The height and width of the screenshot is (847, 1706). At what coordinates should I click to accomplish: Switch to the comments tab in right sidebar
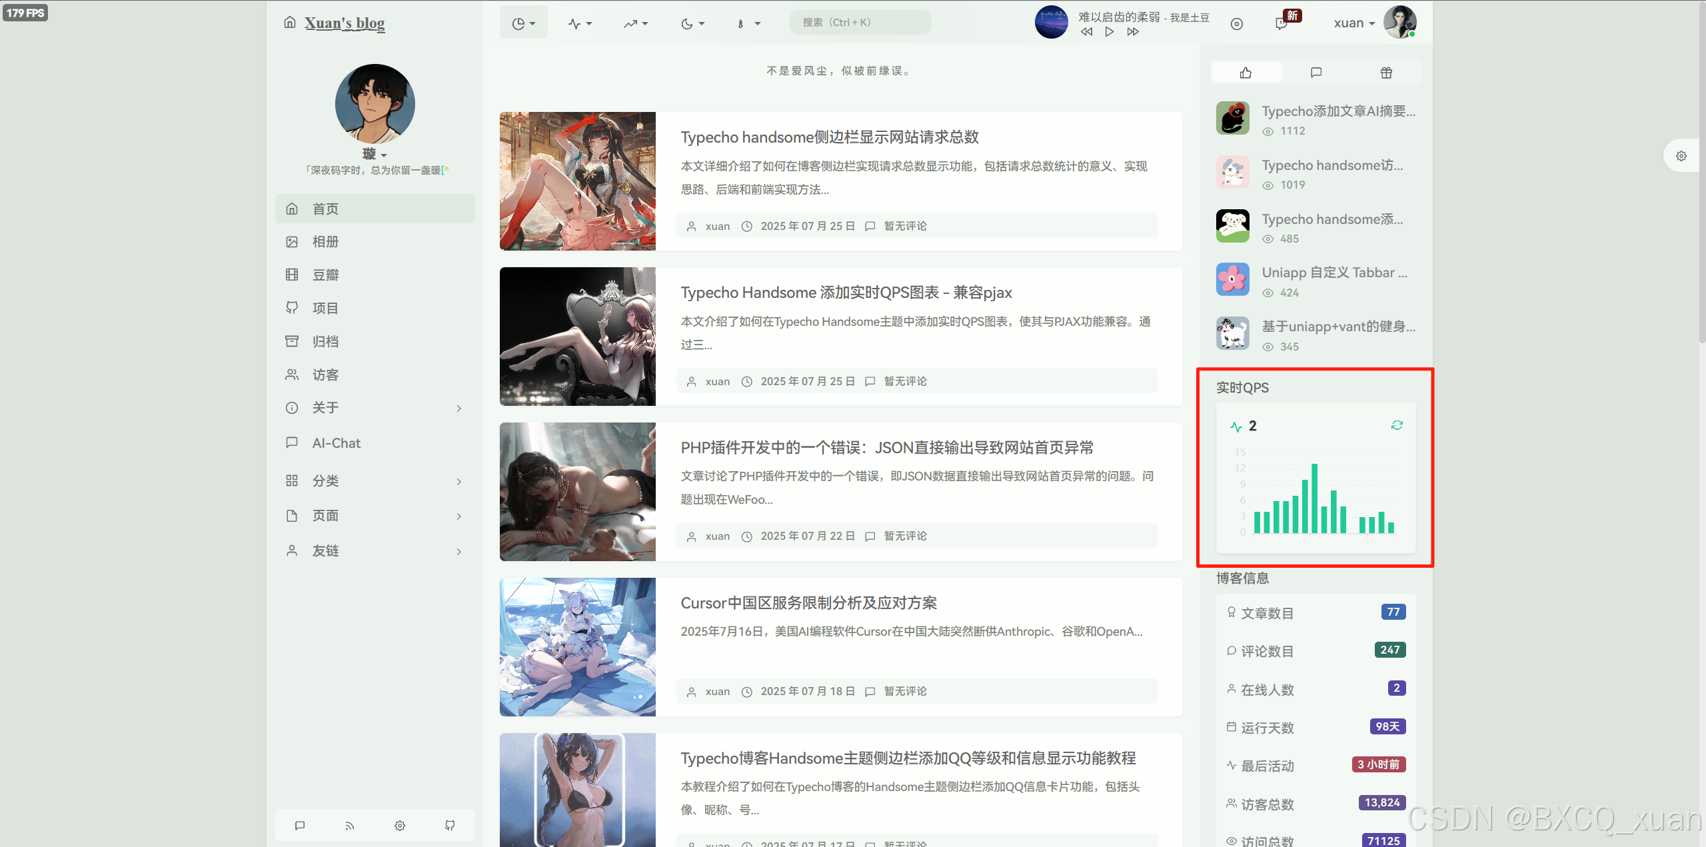(1315, 73)
